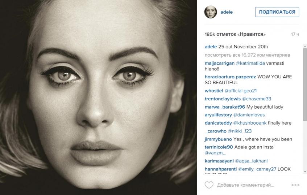Visit marwa_barakat96's profile

pyautogui.click(x=225, y=107)
